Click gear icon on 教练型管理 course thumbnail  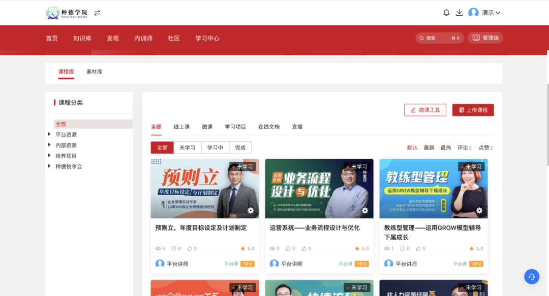tap(479, 210)
